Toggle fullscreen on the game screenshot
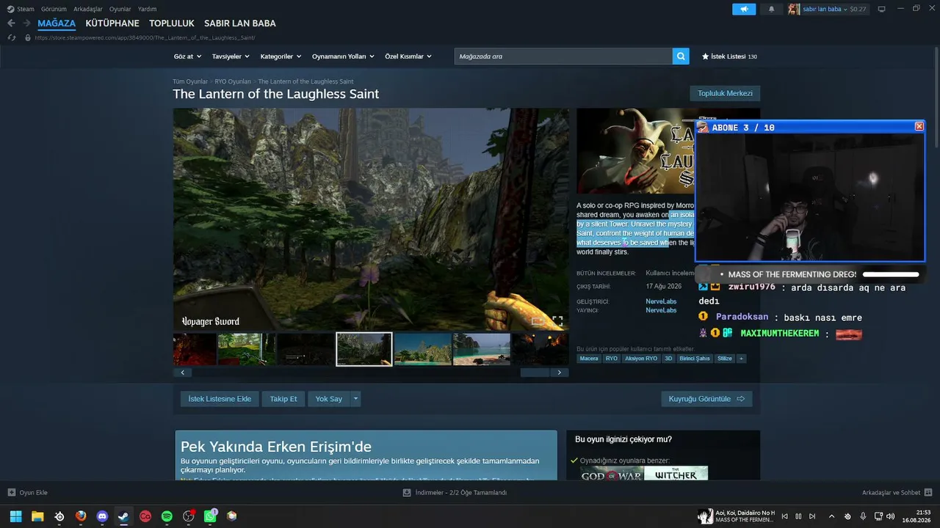The width and height of the screenshot is (940, 528). click(557, 321)
